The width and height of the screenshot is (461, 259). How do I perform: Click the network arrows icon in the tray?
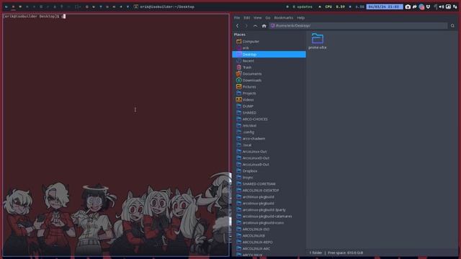click(455, 6)
